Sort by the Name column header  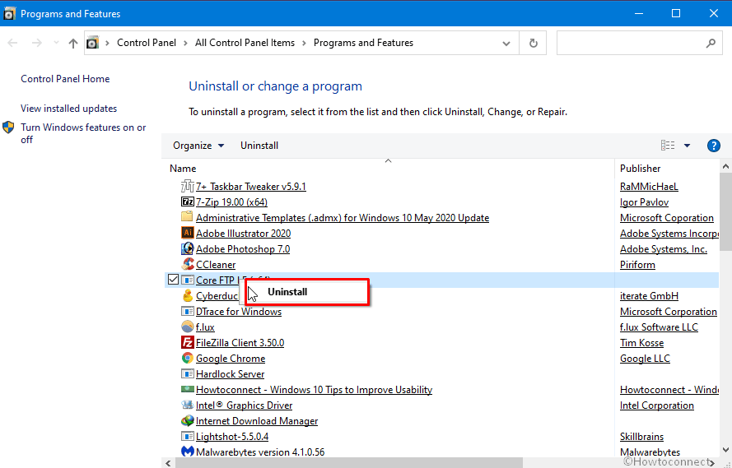[x=183, y=169]
